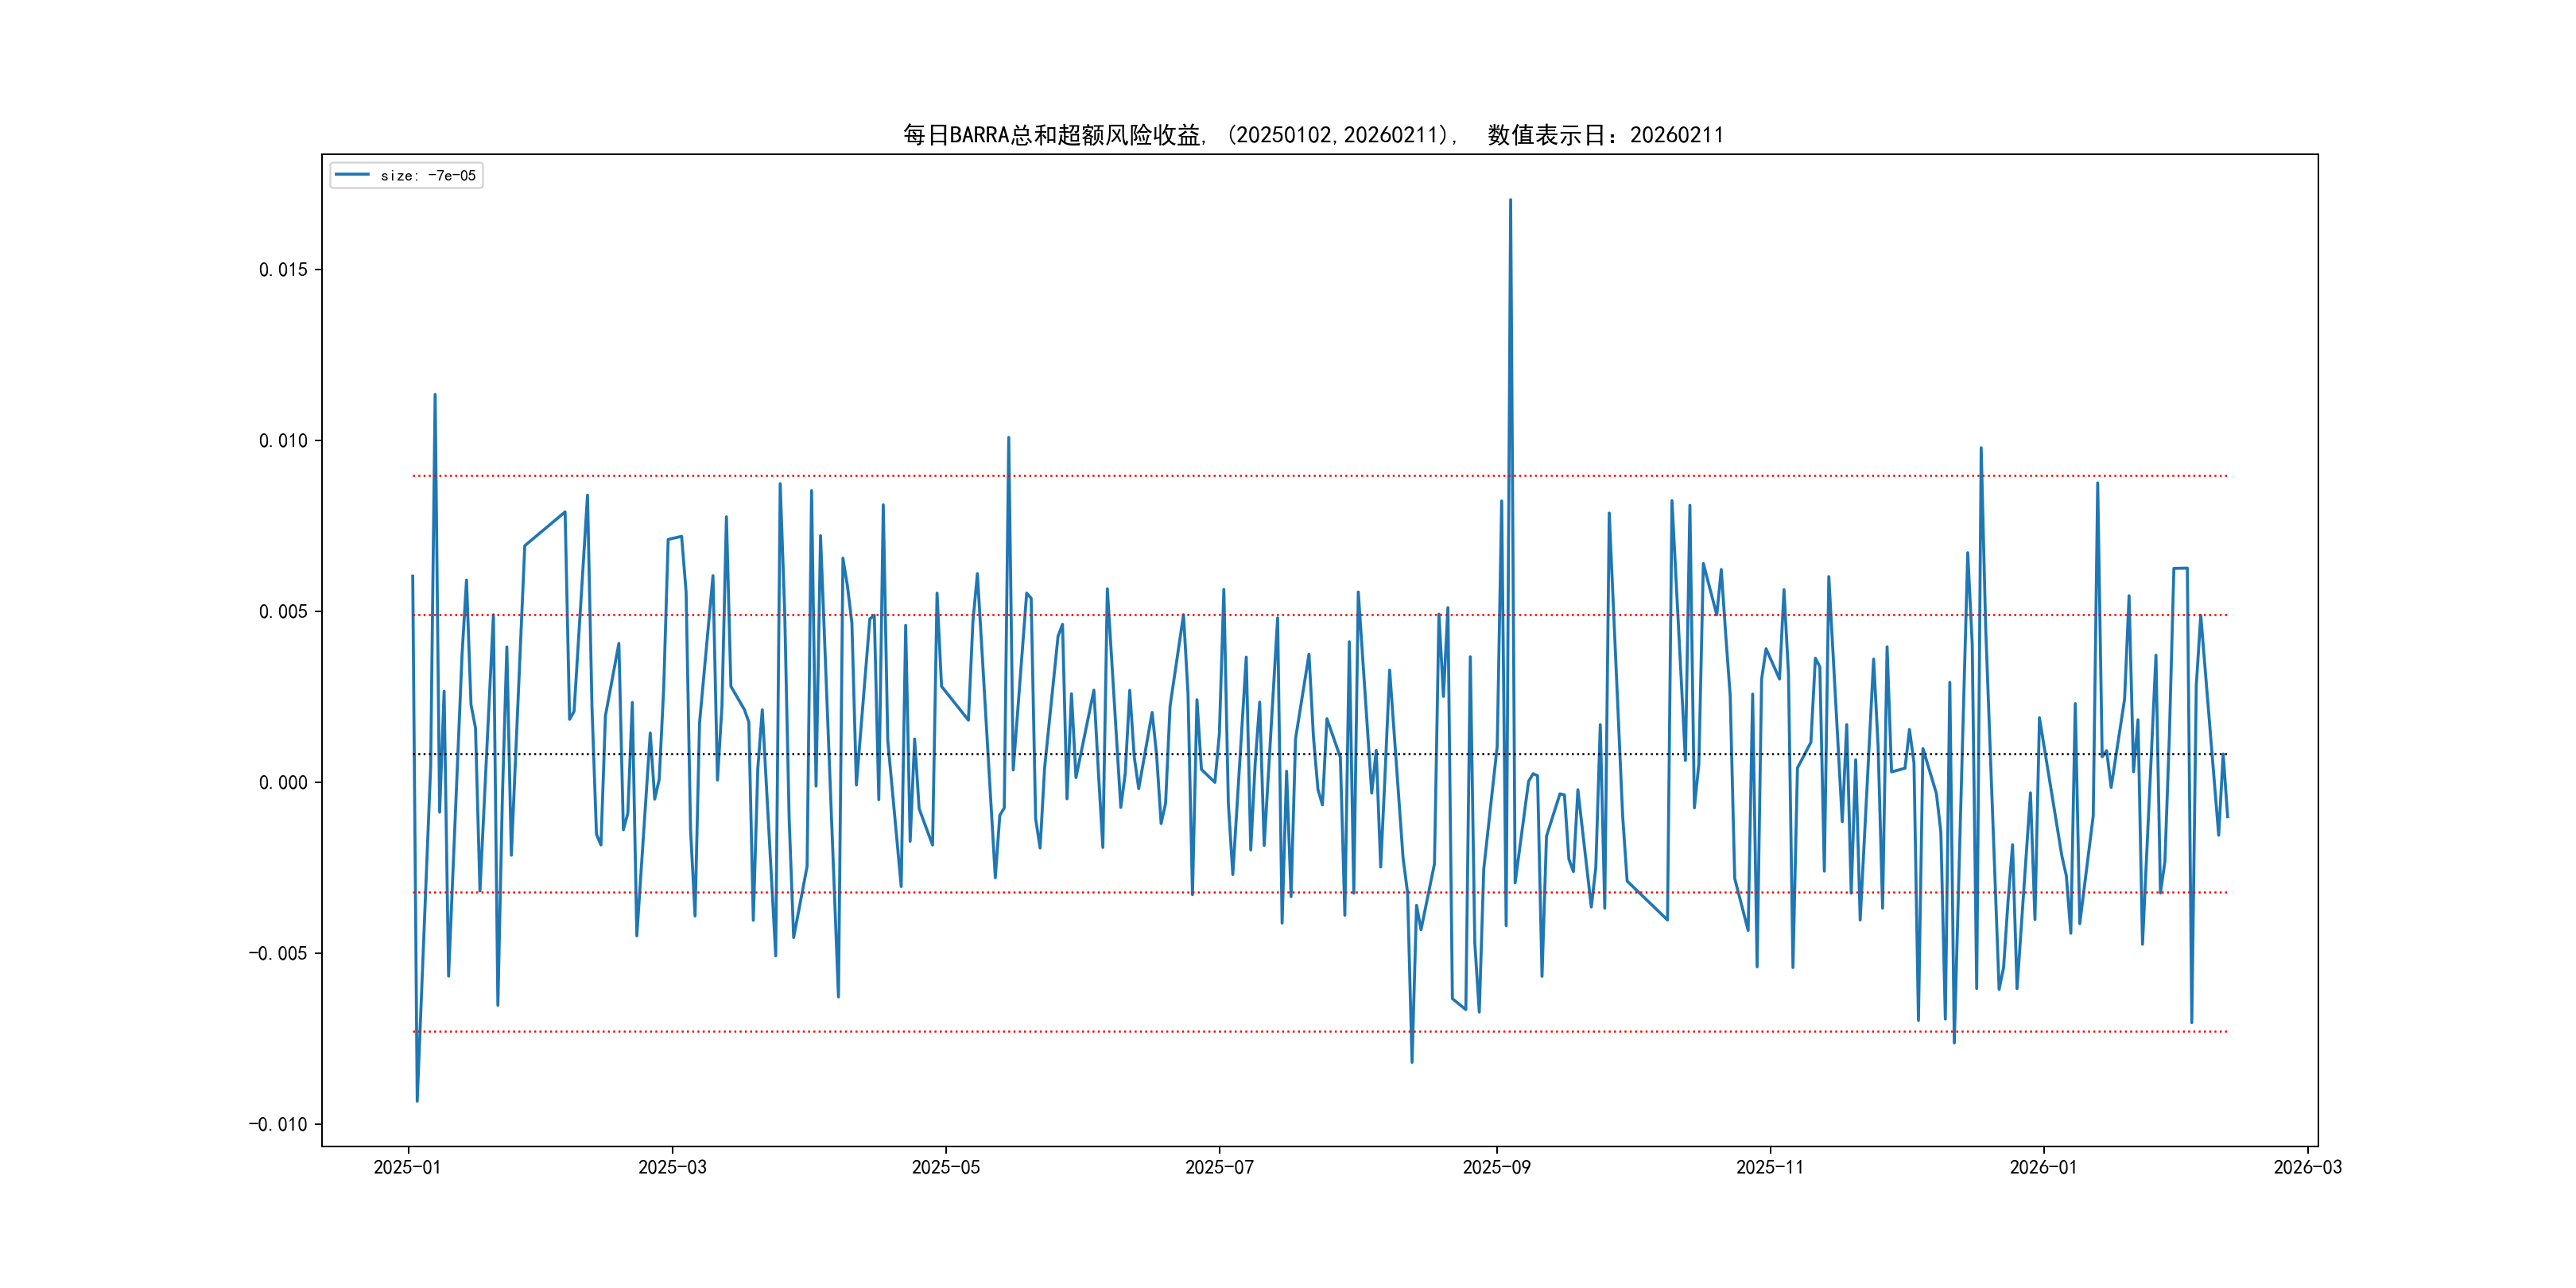
Task: Click the 2025-11 x-axis date label
Action: [x=1770, y=1168]
